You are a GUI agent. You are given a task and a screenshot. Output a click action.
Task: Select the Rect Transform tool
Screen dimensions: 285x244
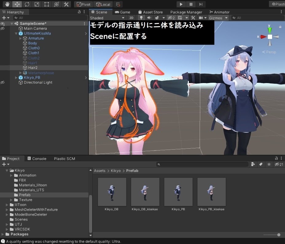tap(47, 4)
